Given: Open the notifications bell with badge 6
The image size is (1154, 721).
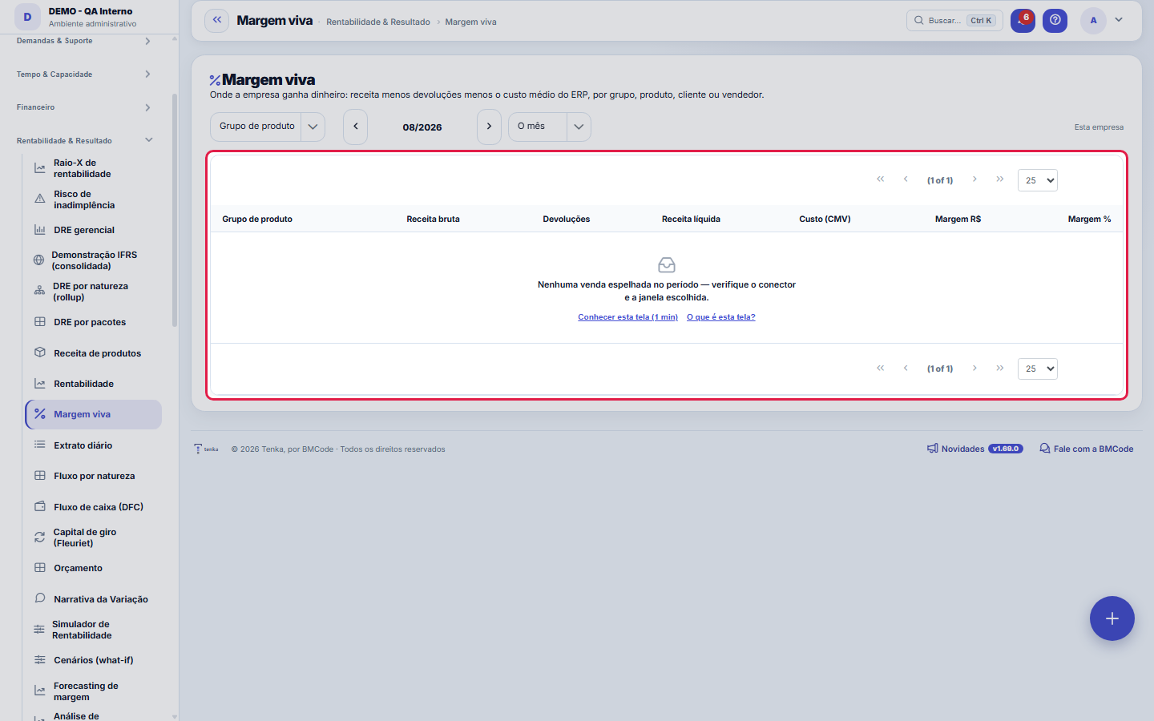Looking at the screenshot, I should click(1023, 20).
